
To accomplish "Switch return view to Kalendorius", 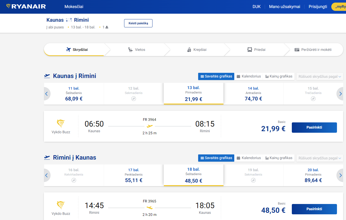I will 249,158.
